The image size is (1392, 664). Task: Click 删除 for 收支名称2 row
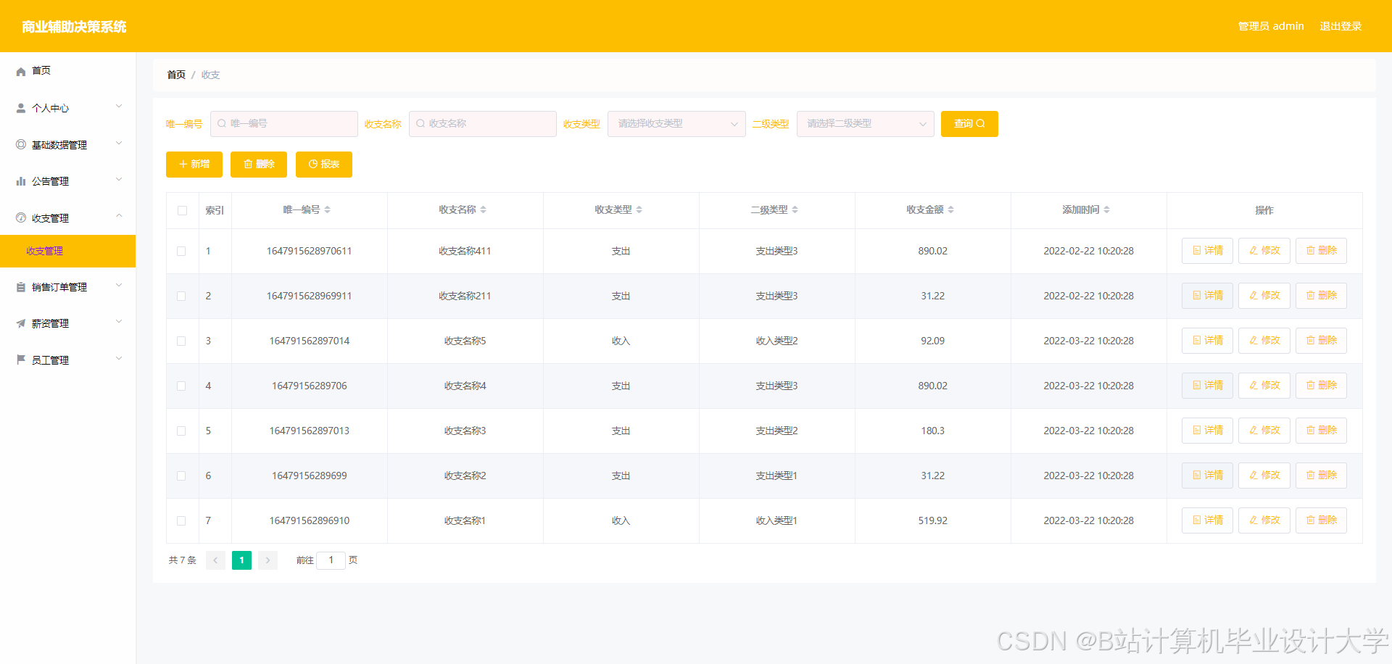click(1321, 476)
